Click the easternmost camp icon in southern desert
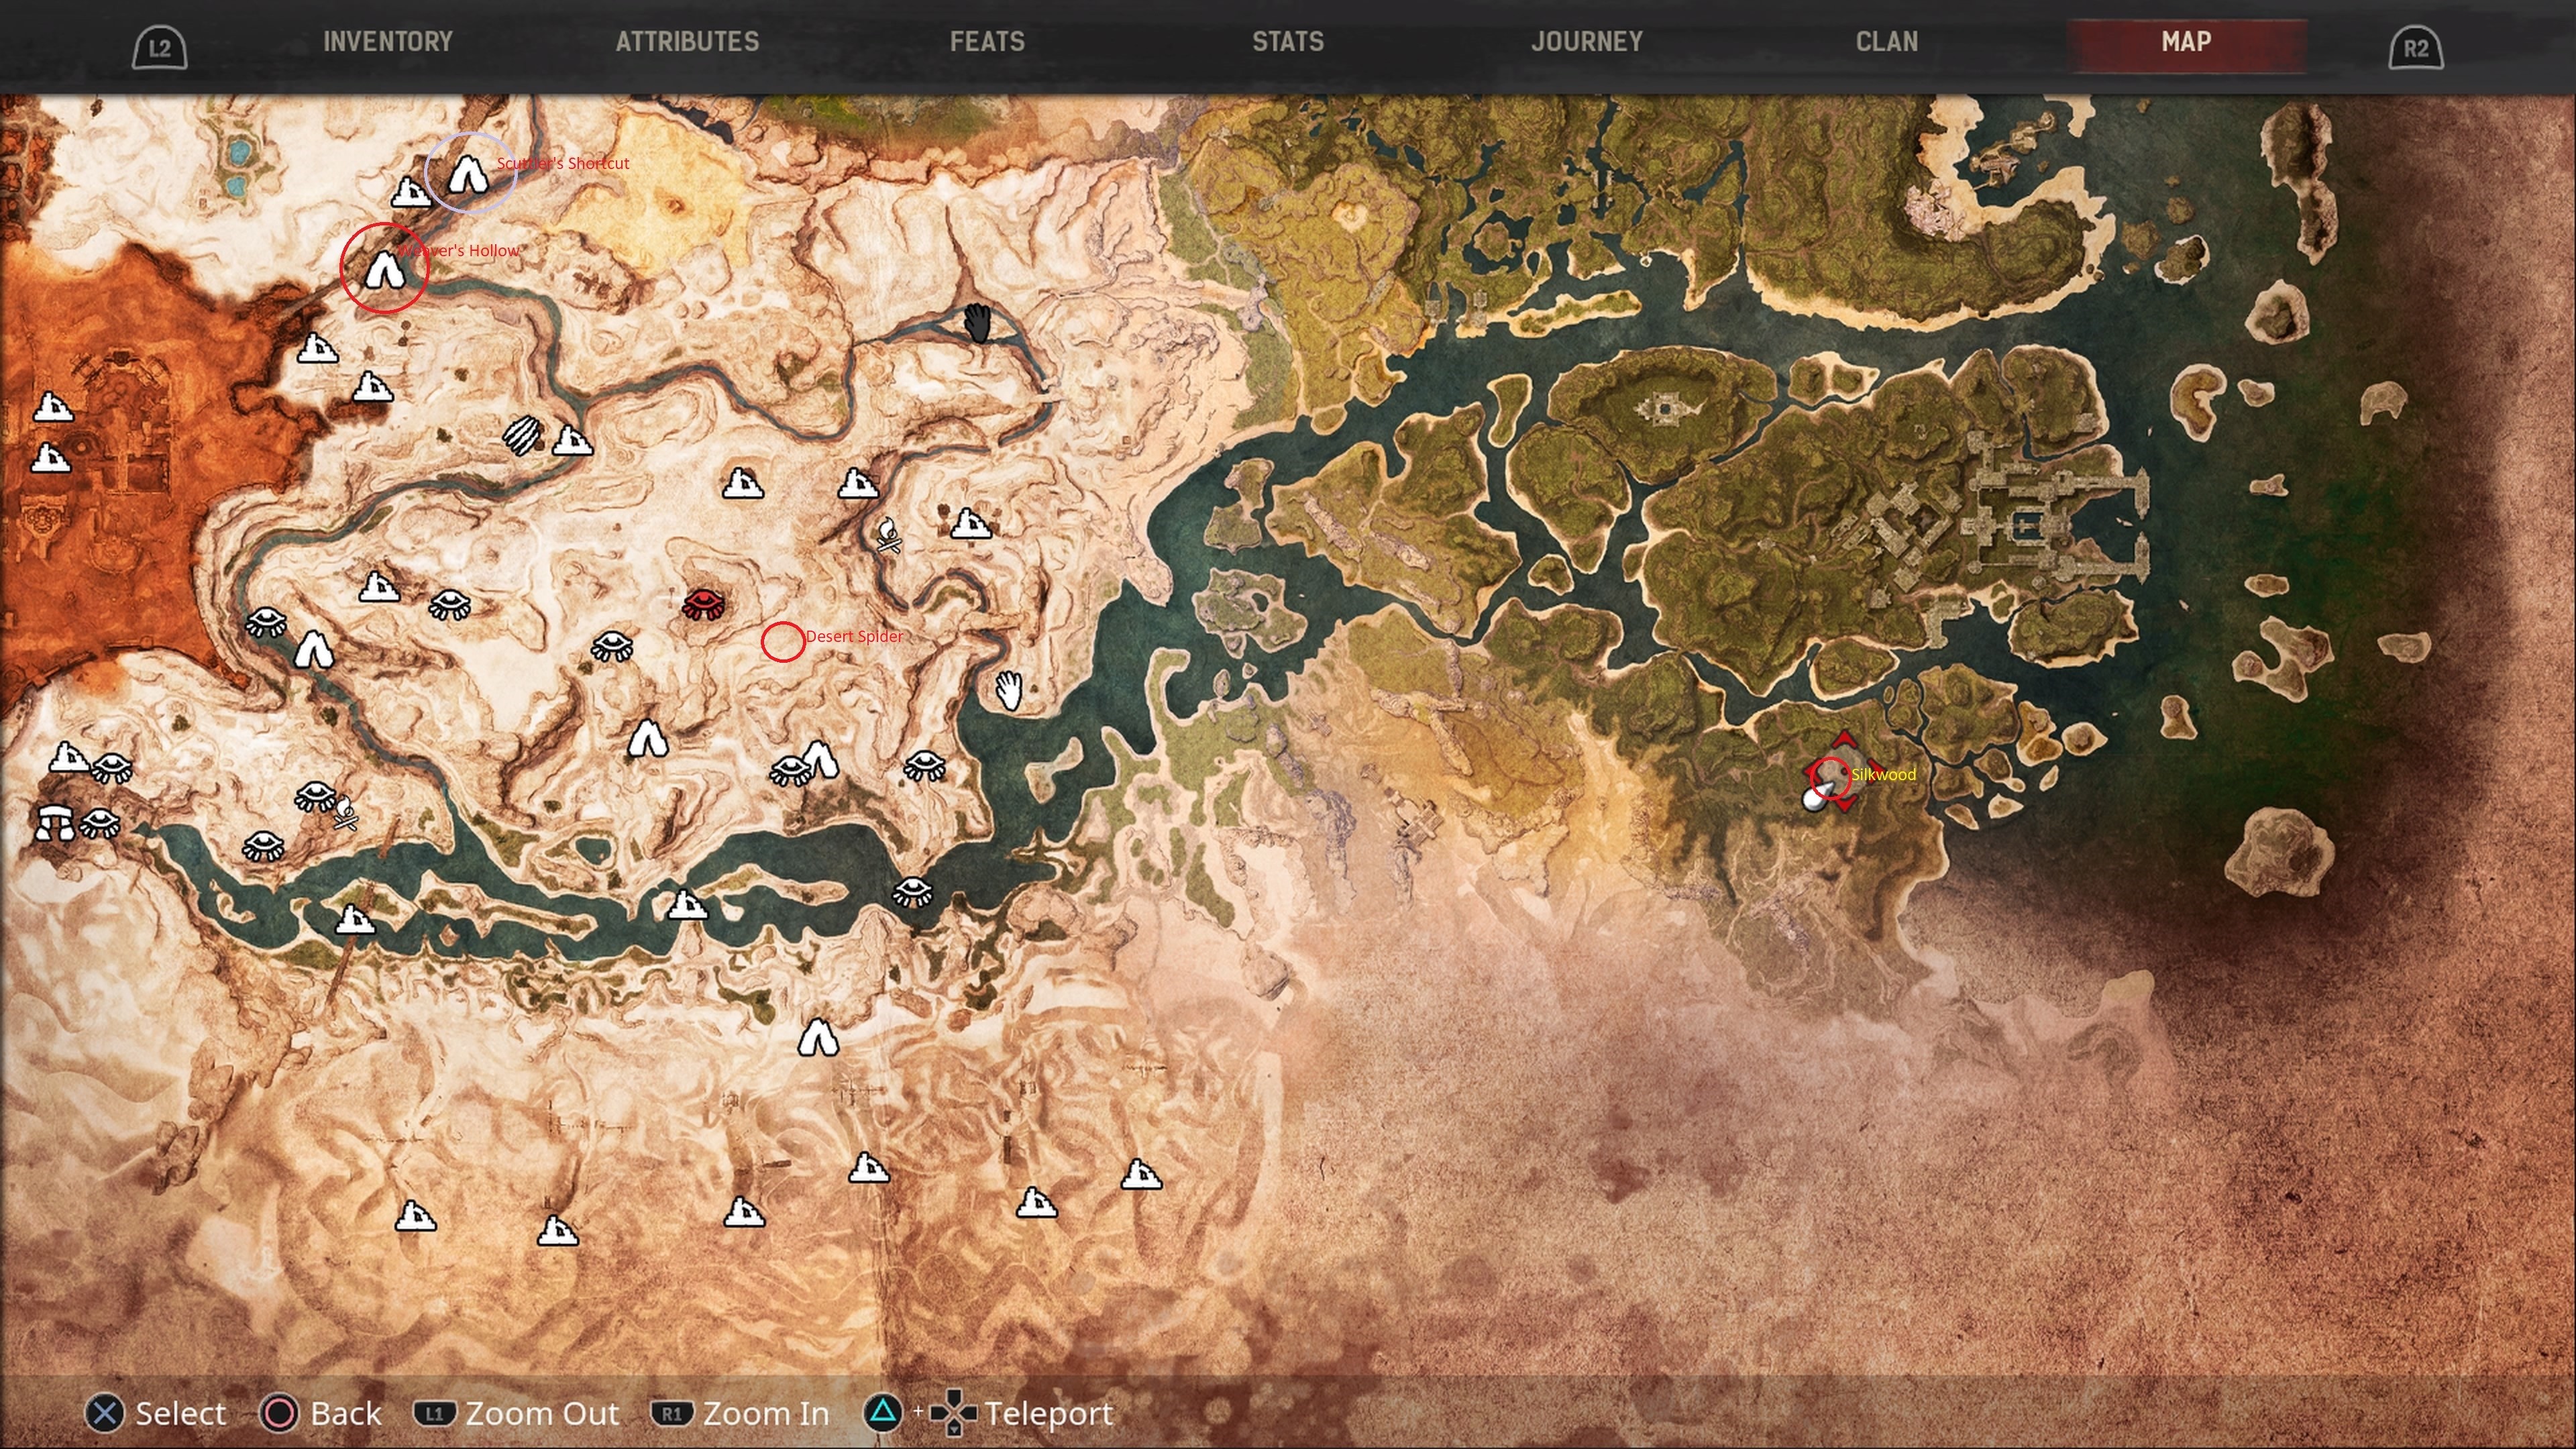The height and width of the screenshot is (1449, 2576). [1141, 1174]
